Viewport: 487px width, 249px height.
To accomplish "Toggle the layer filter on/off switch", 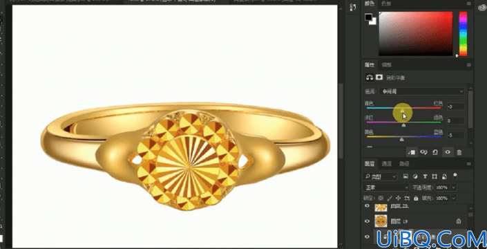I will [x=455, y=176].
